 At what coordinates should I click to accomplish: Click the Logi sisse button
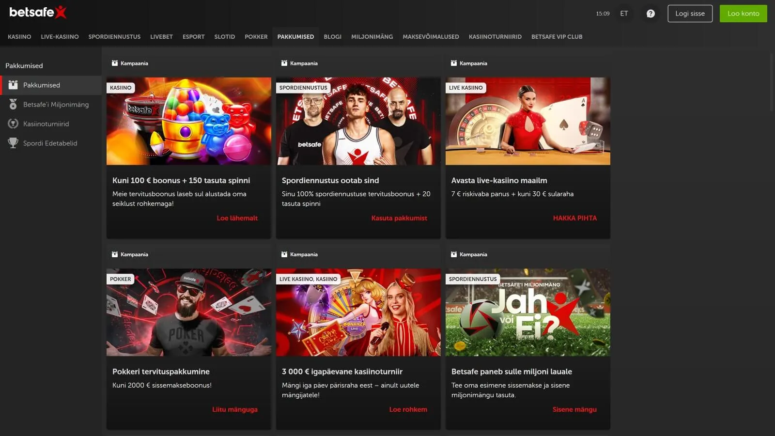pos(690,14)
